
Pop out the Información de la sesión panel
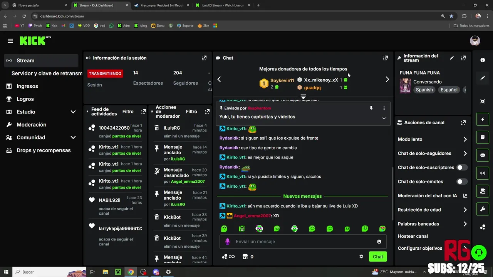click(x=204, y=58)
